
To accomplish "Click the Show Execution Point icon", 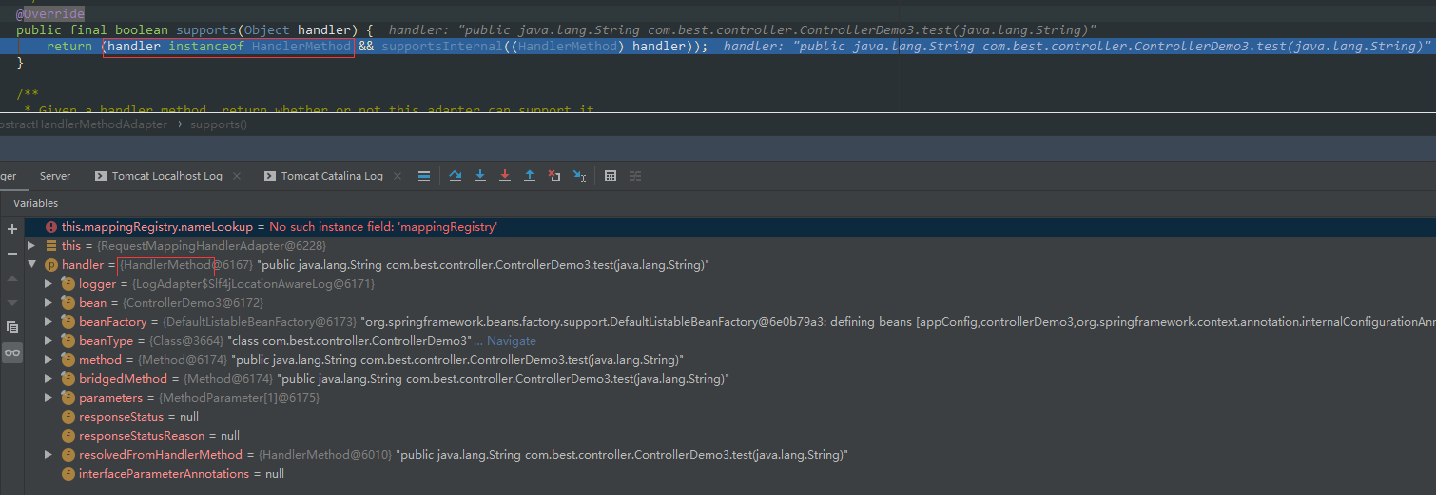I will tap(424, 176).
